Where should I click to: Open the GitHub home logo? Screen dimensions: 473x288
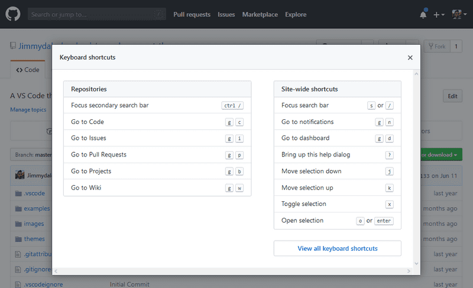[13, 14]
